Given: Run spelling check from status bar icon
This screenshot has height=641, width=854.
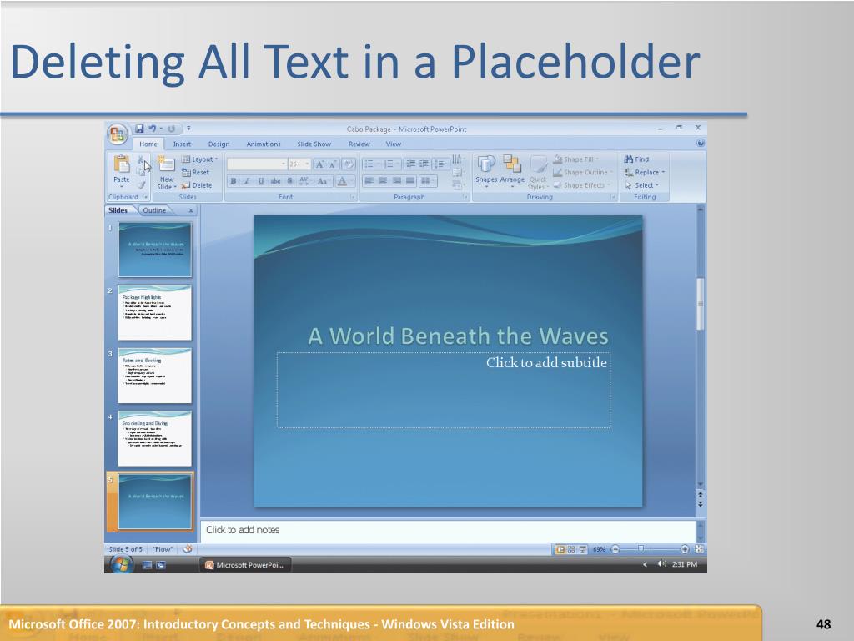Looking at the screenshot, I should coord(188,549).
